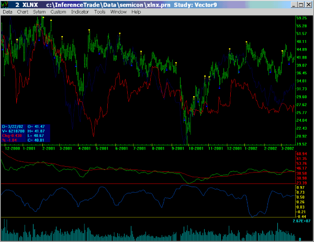Image resolution: width=314 pixels, height=242 pixels.
Task: Click the 9-2001 date axis label
Action: click(178, 148)
